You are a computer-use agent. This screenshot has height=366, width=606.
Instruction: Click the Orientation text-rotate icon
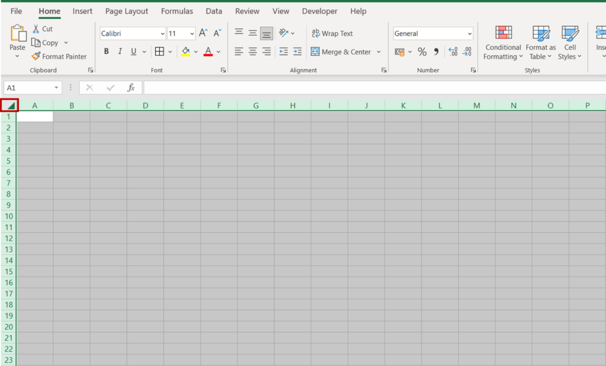[283, 33]
